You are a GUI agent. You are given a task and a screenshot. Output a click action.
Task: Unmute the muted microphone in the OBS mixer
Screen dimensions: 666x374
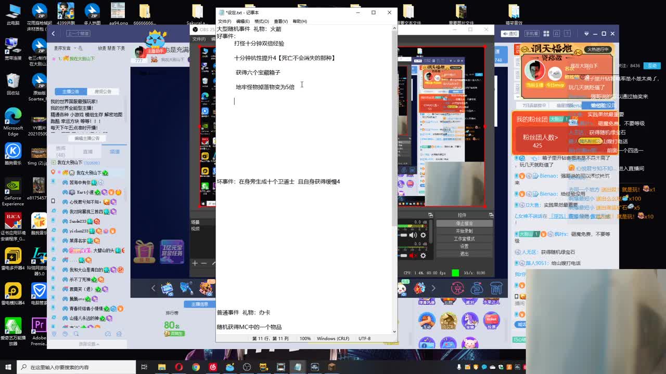[x=413, y=256]
